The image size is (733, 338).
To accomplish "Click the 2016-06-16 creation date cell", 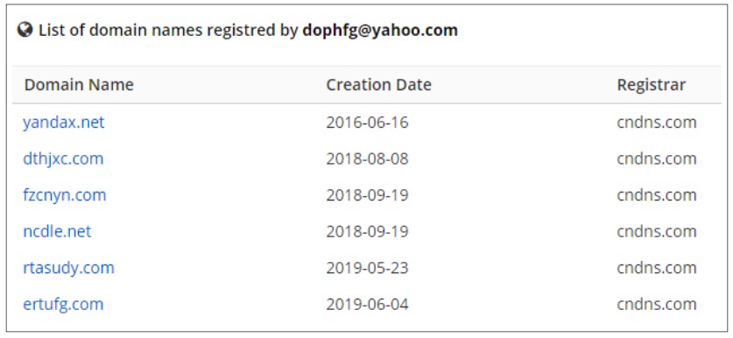I will [x=368, y=123].
